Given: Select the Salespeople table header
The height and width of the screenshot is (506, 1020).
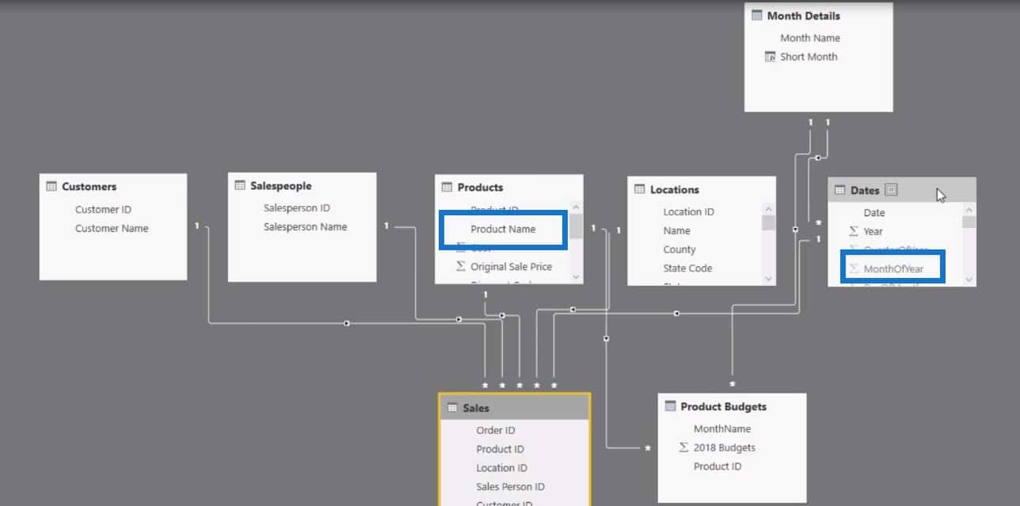Looking at the screenshot, I should pos(303,186).
